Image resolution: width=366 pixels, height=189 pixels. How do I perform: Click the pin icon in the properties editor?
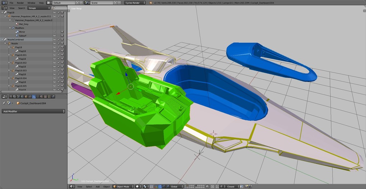coord(4,103)
